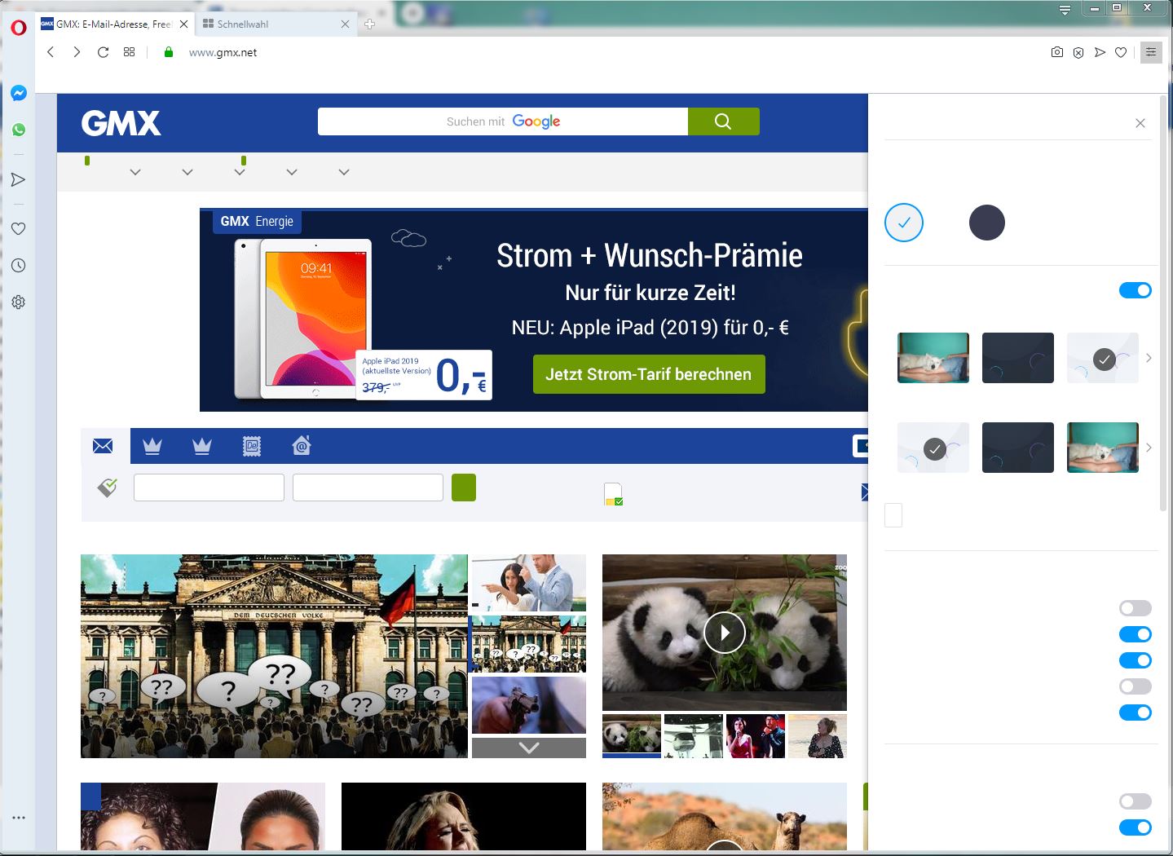Show more wallpapers in the first thumbnail row
This screenshot has height=856, width=1173.
(1149, 358)
